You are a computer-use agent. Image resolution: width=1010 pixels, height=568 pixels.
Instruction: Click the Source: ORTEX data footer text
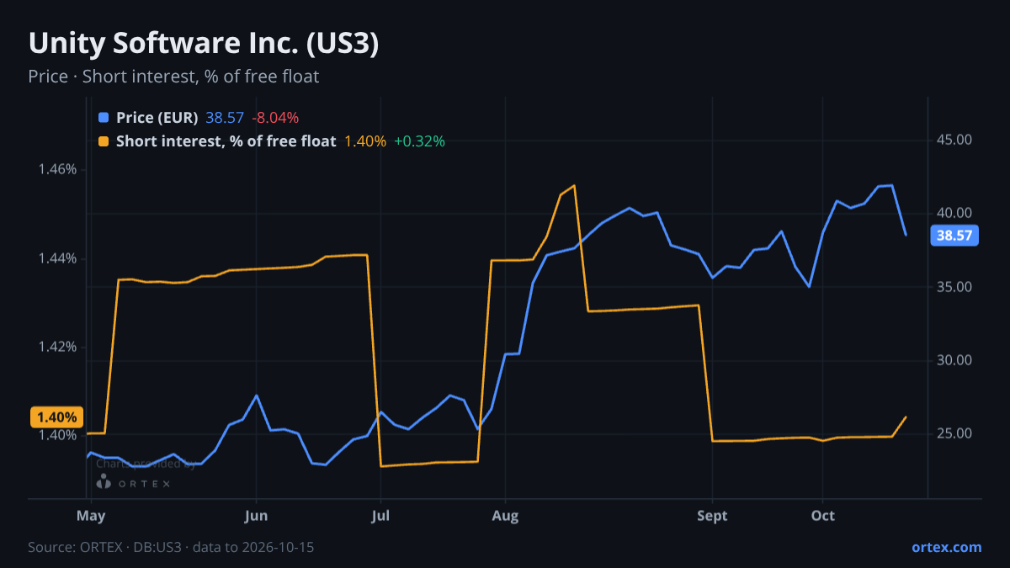[171, 547]
